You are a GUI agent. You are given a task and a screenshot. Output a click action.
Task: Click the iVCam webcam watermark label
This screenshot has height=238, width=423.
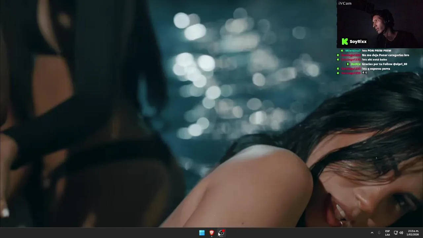[345, 3]
